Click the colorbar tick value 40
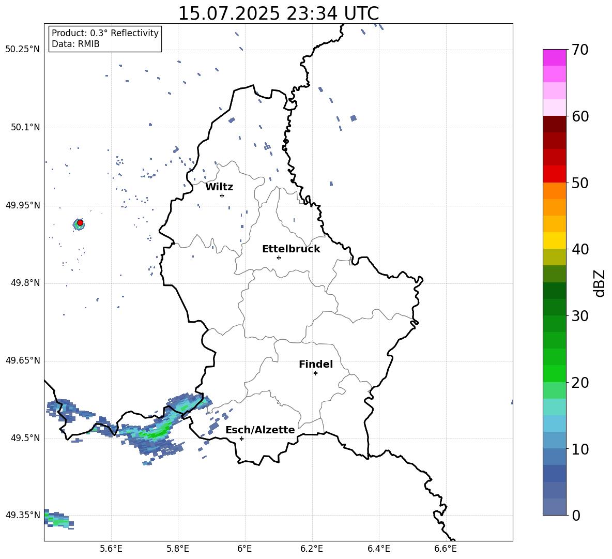The height and width of the screenshot is (559, 612). tap(580, 249)
